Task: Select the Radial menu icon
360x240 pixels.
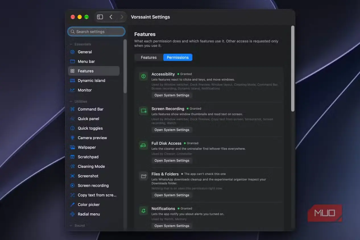Action: coord(73,214)
